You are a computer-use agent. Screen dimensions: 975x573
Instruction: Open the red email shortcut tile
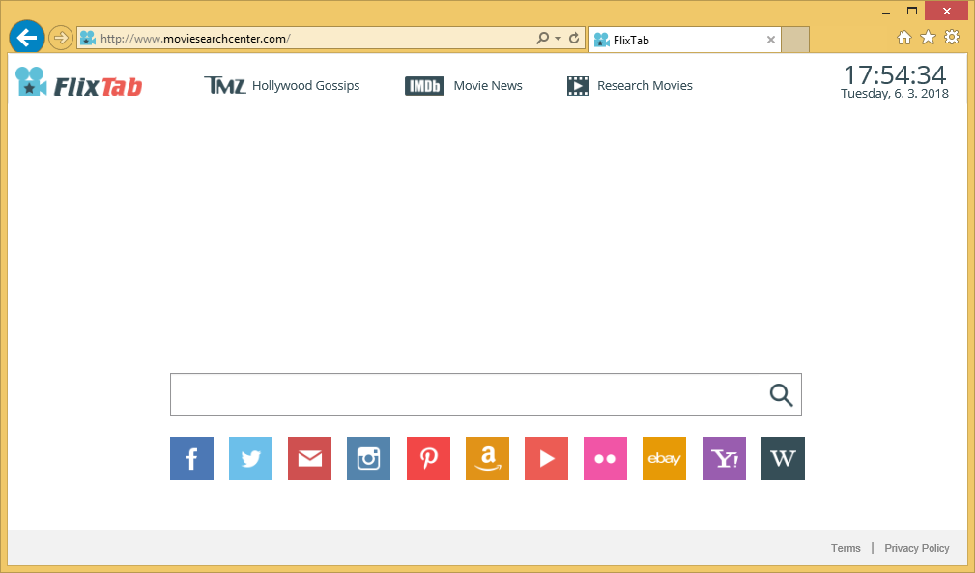pyautogui.click(x=309, y=458)
